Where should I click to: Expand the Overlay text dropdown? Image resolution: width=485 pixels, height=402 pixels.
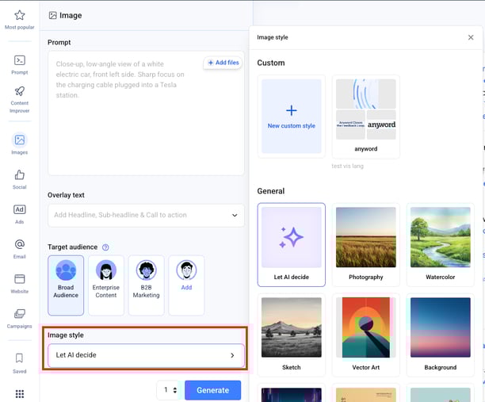coord(146,215)
